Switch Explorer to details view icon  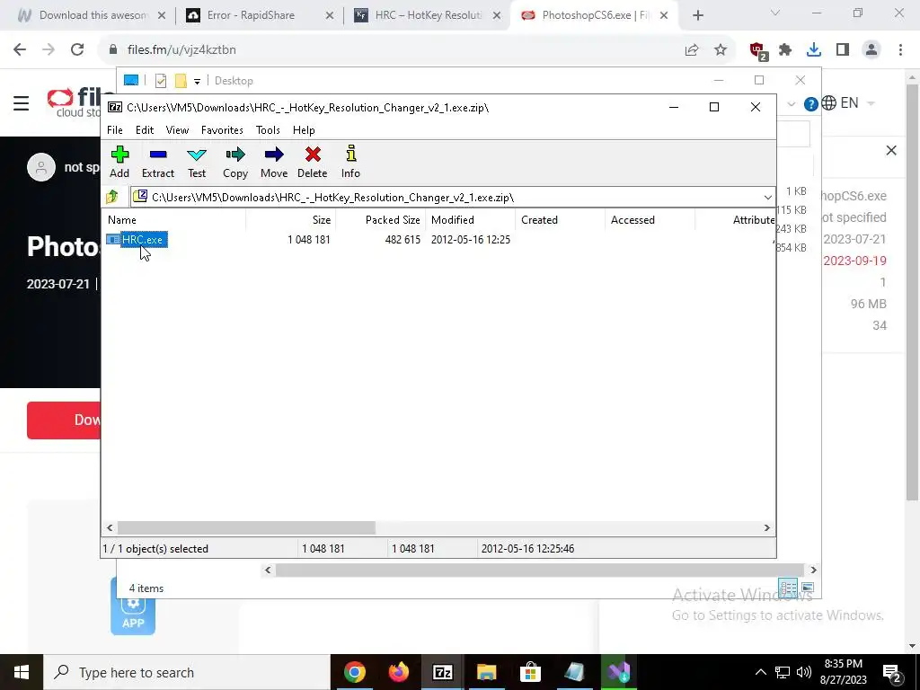tap(788, 587)
